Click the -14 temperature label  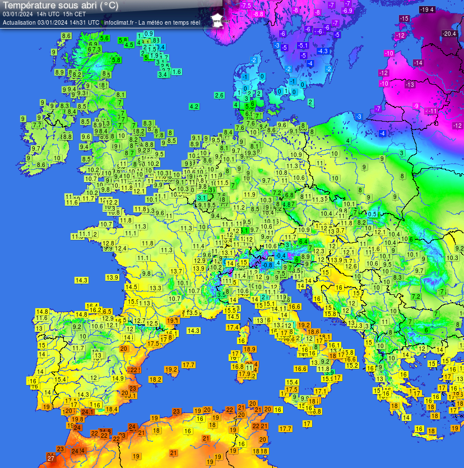coord(417,63)
